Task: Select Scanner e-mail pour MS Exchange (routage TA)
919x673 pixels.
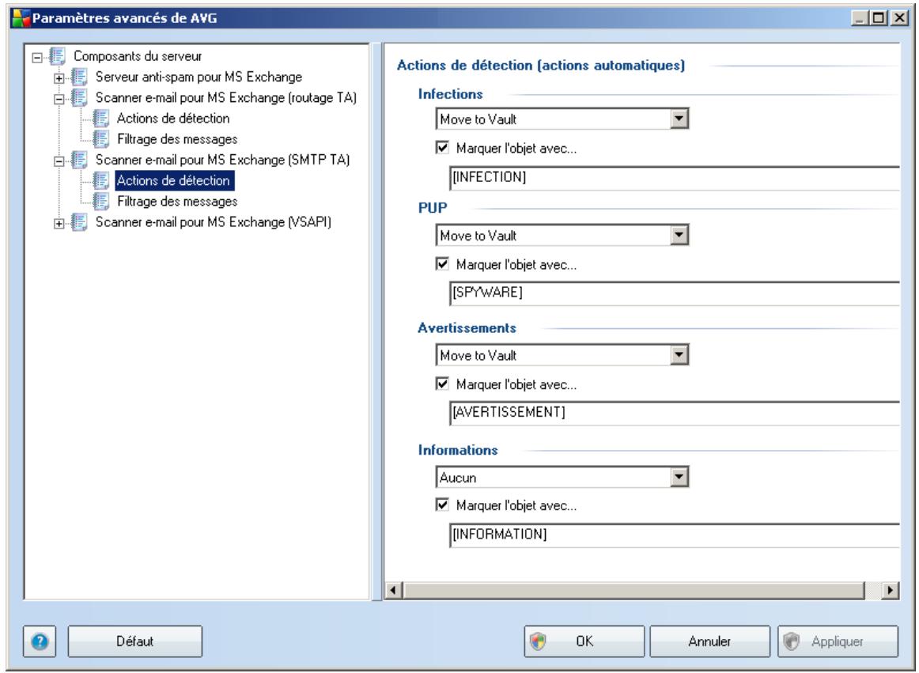Action: click(x=225, y=97)
